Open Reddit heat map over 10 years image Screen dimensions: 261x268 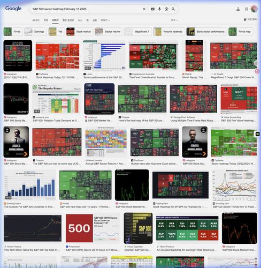[86, 185]
